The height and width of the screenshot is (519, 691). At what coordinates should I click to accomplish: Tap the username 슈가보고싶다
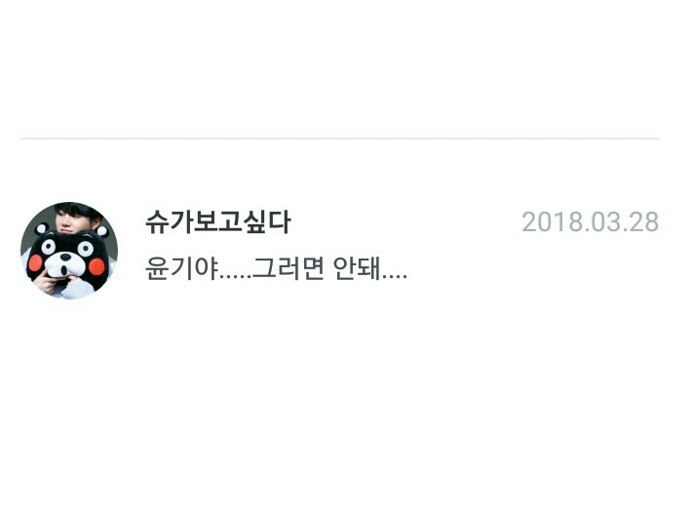click(x=217, y=221)
